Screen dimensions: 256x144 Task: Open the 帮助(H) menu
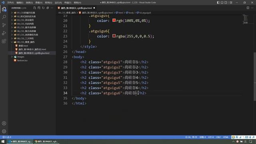point(77,3)
